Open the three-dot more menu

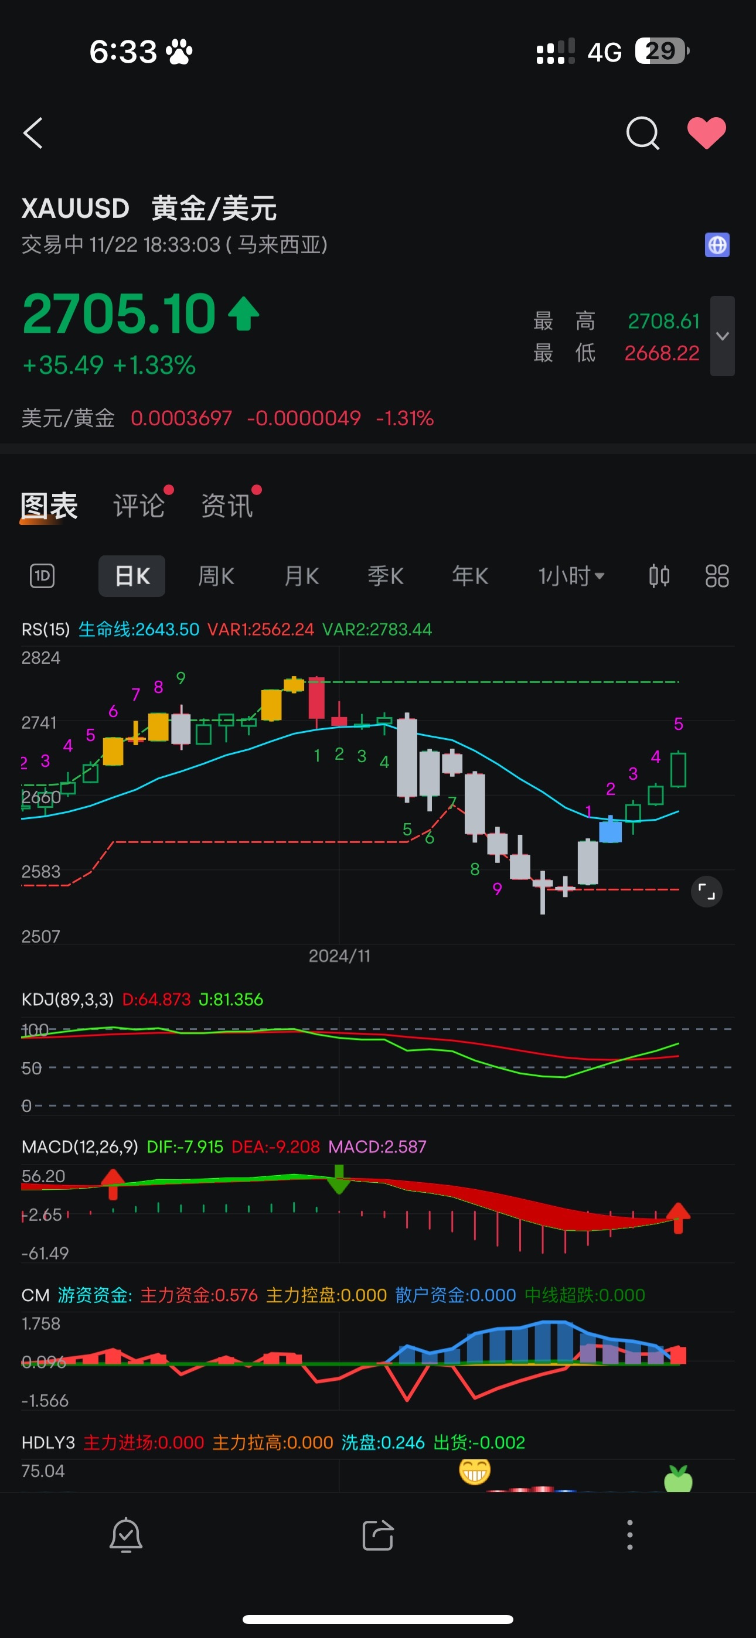[x=630, y=1535]
